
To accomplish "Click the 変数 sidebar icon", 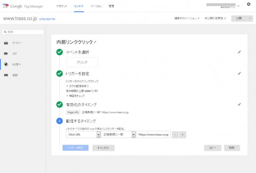I will [x=6, y=75].
